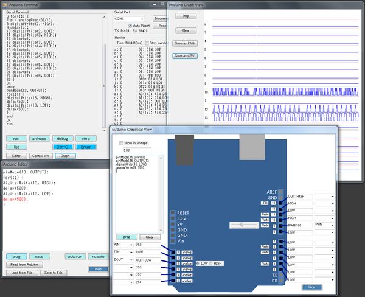Click the Vin pin square on board

coord(173,241)
